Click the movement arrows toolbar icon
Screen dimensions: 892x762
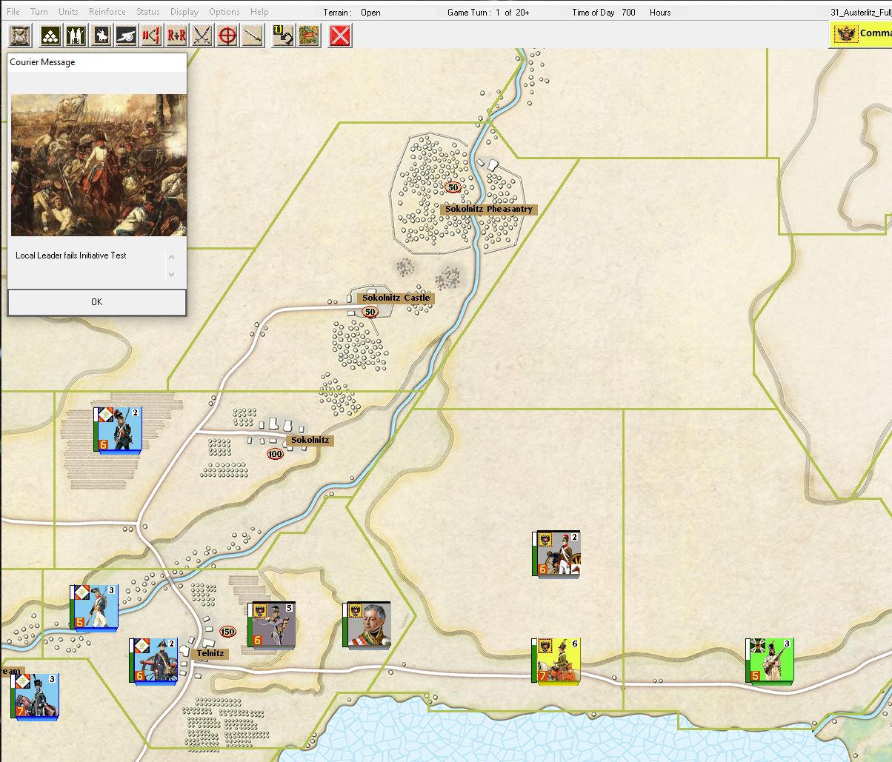[x=150, y=35]
